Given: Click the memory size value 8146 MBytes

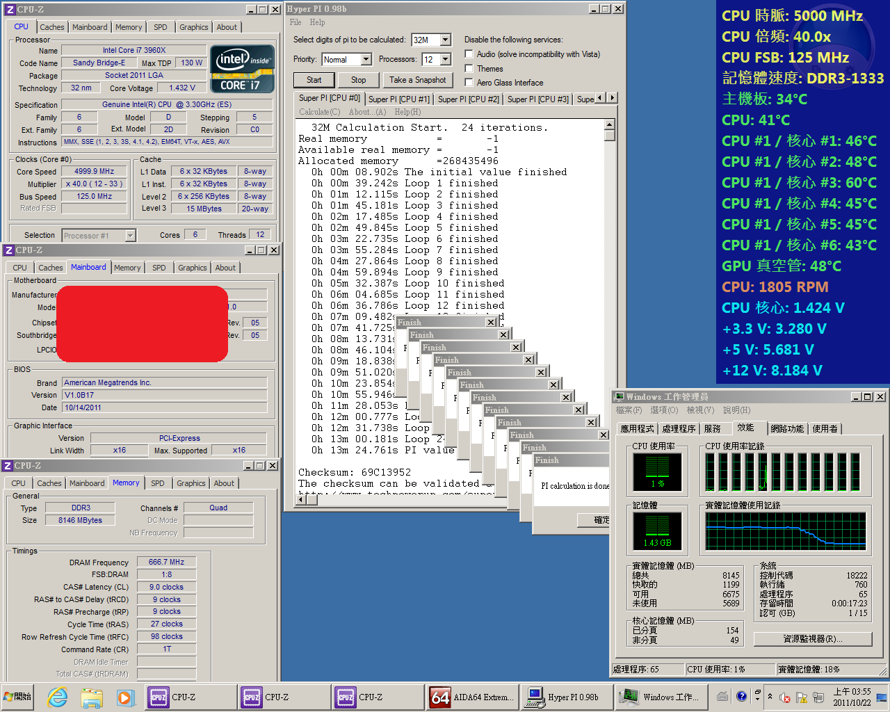Looking at the screenshot, I should click(x=81, y=520).
